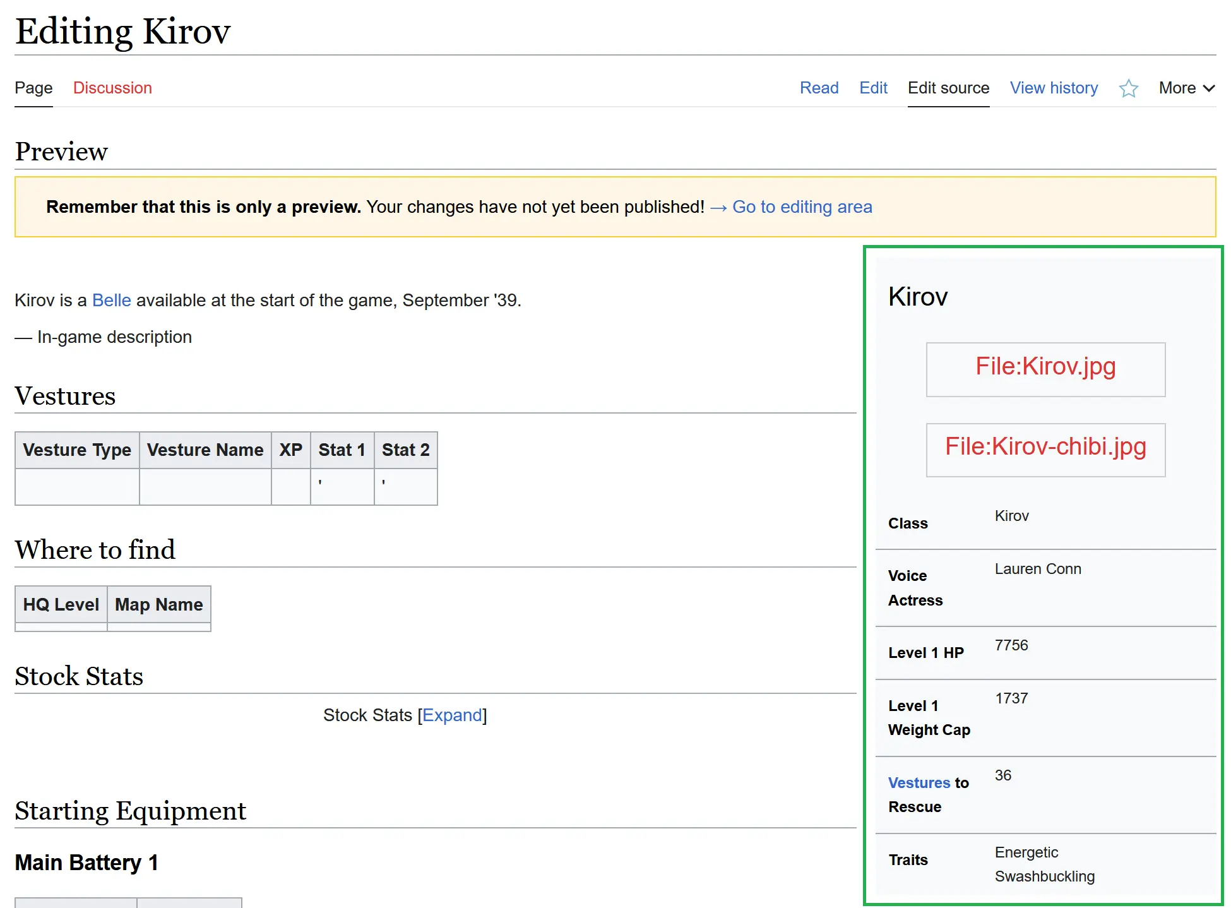This screenshot has height=908, width=1231.
Task: Click the File:Kirov-chibi.jpg red link
Action: (1045, 447)
